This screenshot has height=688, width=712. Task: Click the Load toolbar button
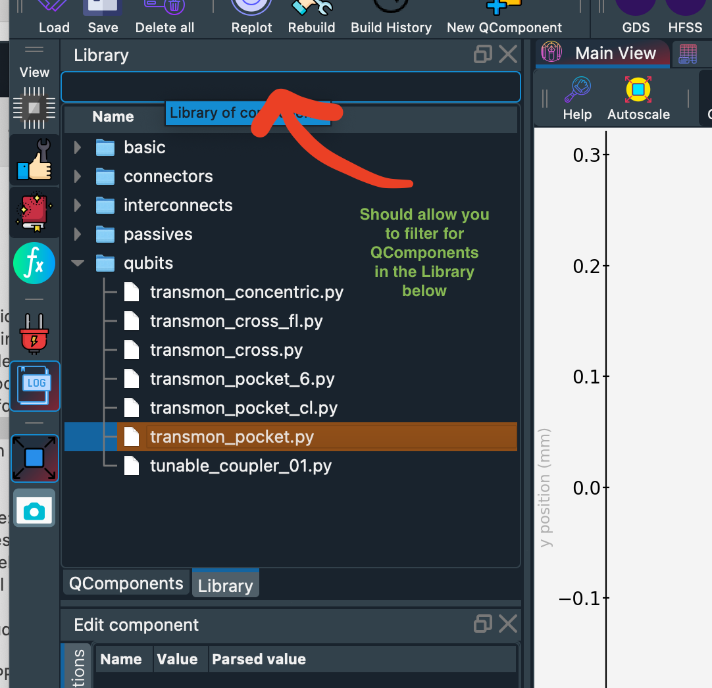pyautogui.click(x=54, y=18)
